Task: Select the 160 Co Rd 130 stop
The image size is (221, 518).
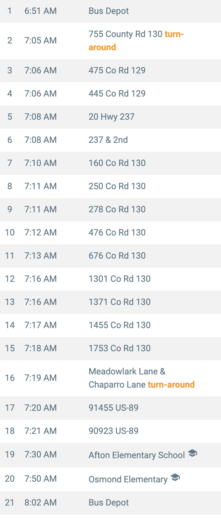Action: coord(117,163)
